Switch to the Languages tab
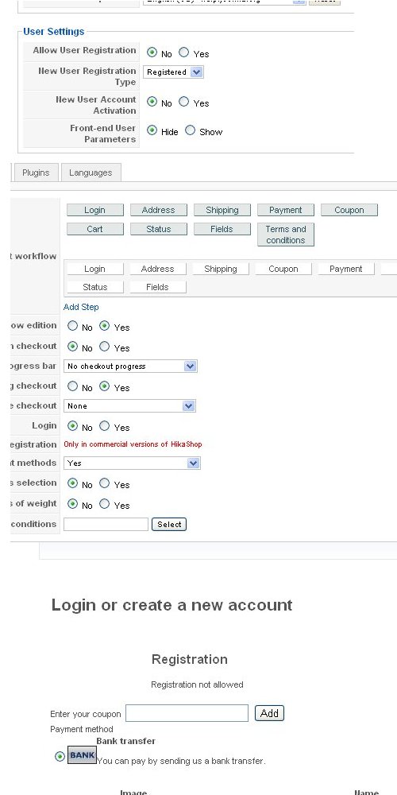Viewport: 397px width, 795px height. (91, 173)
